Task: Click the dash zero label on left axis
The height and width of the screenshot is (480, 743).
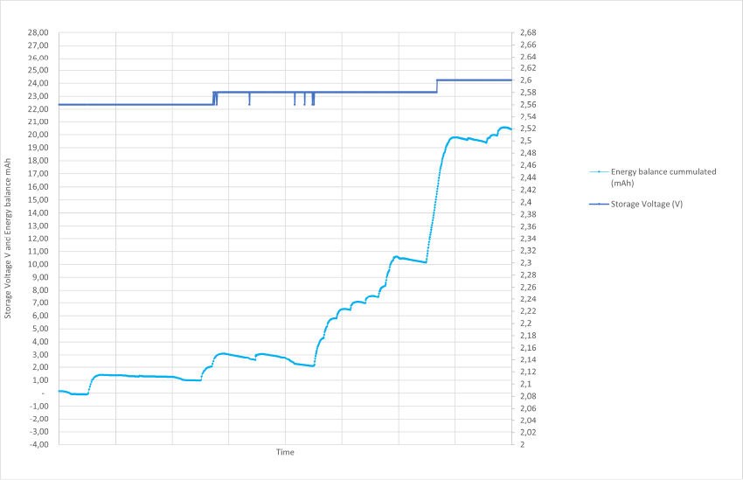Action: point(45,393)
